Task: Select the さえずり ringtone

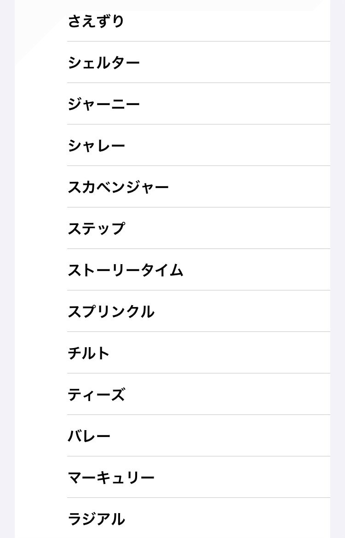Action: (x=96, y=21)
